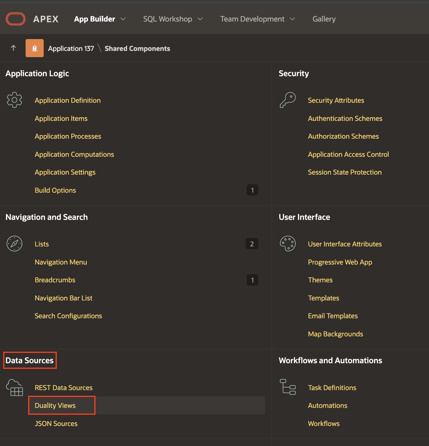Click the Lists count badge showing 2
429x446 pixels.
252,244
